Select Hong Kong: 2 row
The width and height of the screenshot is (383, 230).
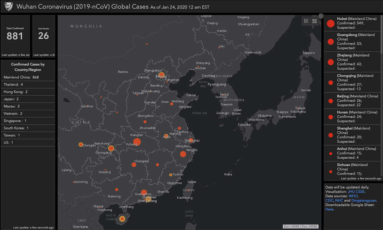(28, 92)
